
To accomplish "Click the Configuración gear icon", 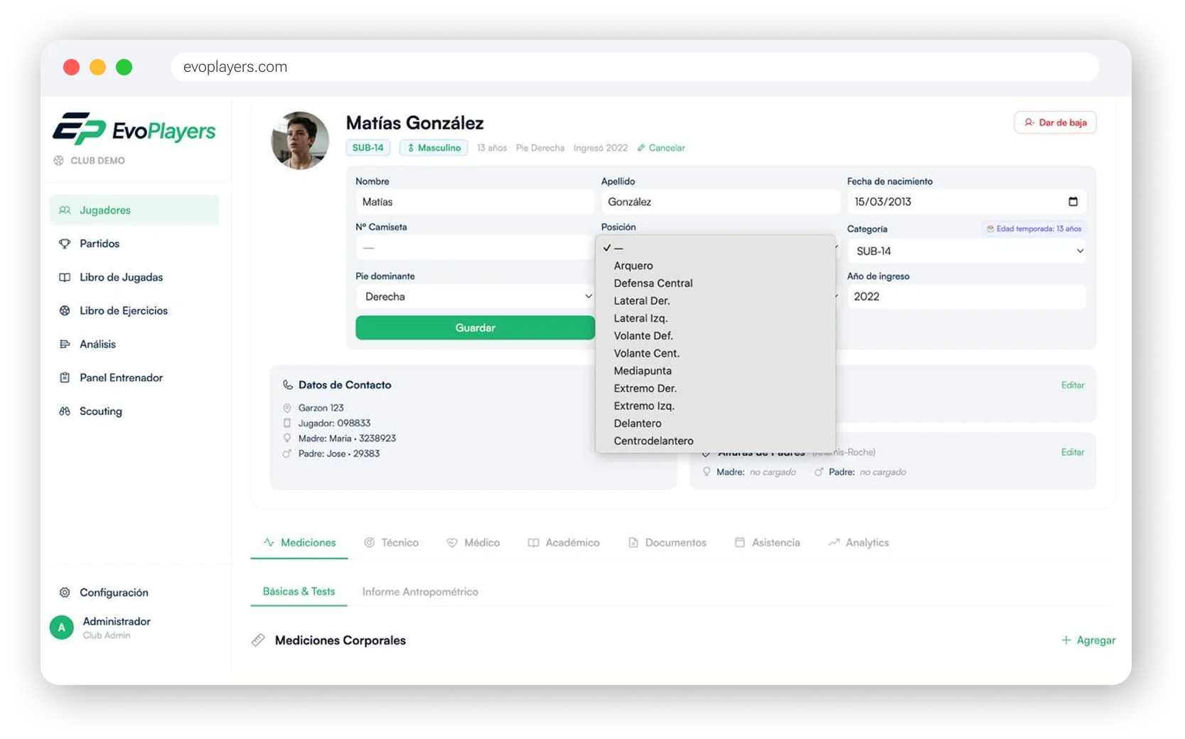I will (x=65, y=593).
